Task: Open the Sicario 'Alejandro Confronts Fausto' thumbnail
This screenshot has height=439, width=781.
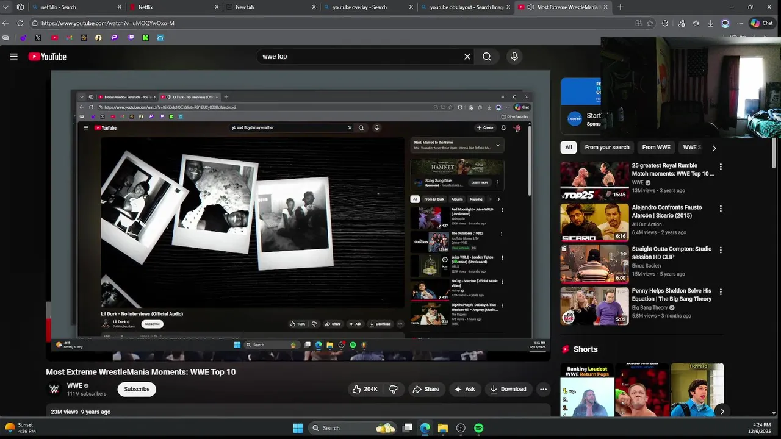Action: [x=594, y=223]
